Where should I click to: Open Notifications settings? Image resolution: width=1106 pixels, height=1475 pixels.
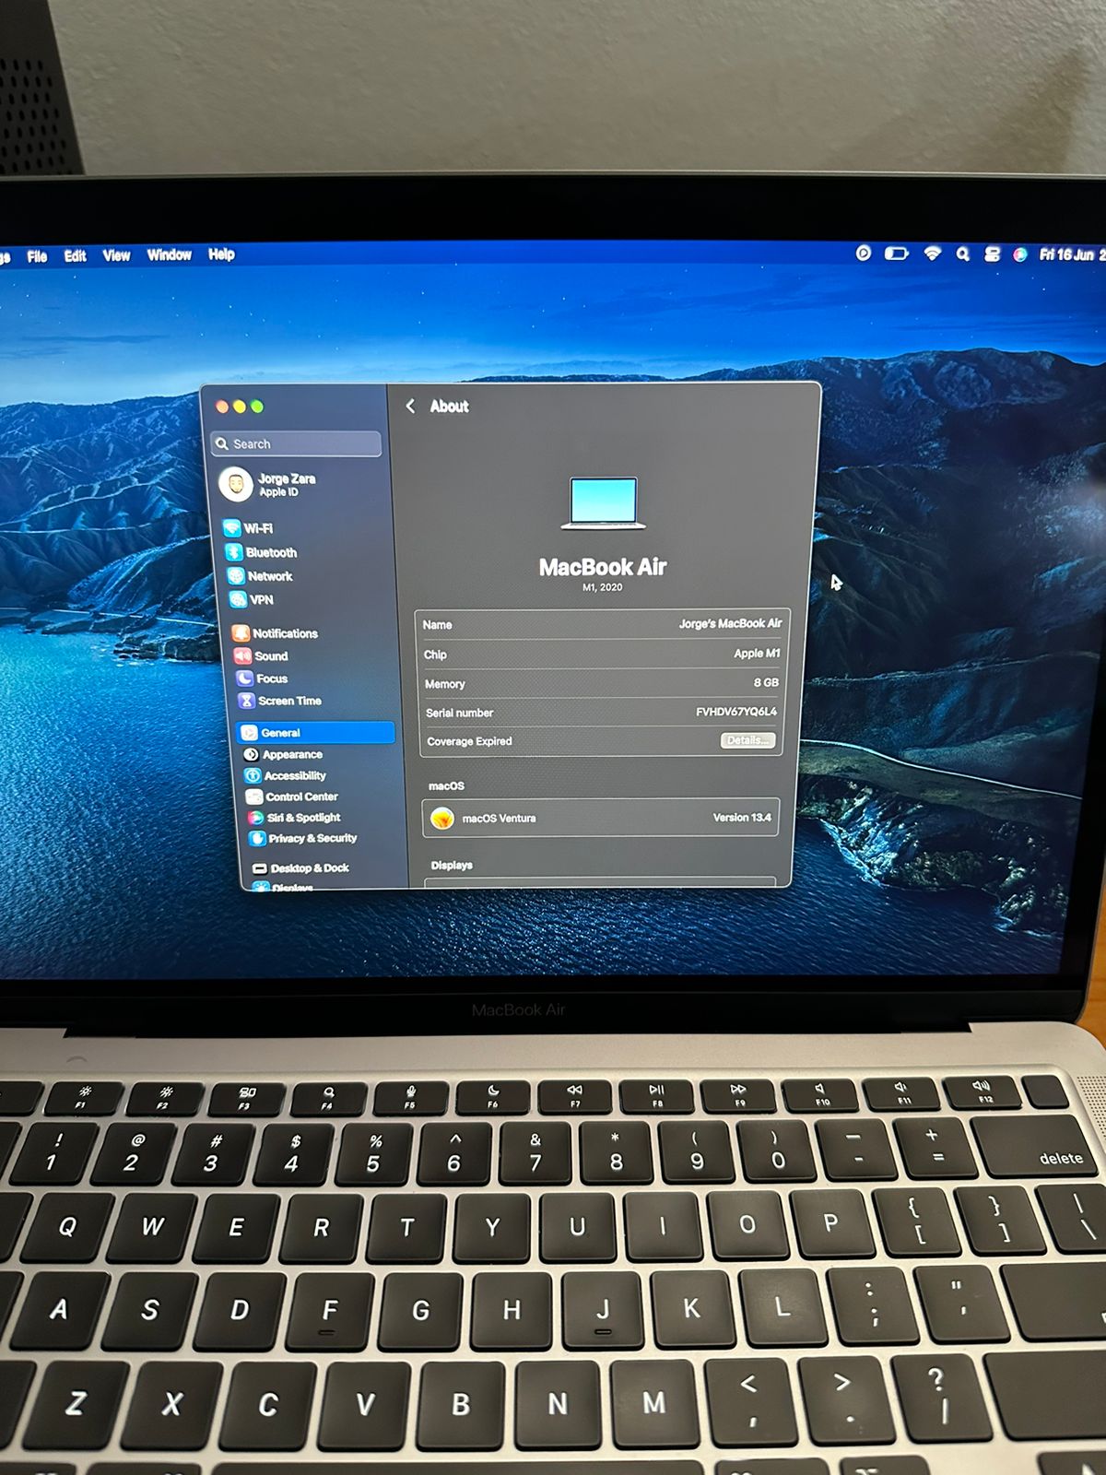[275, 633]
